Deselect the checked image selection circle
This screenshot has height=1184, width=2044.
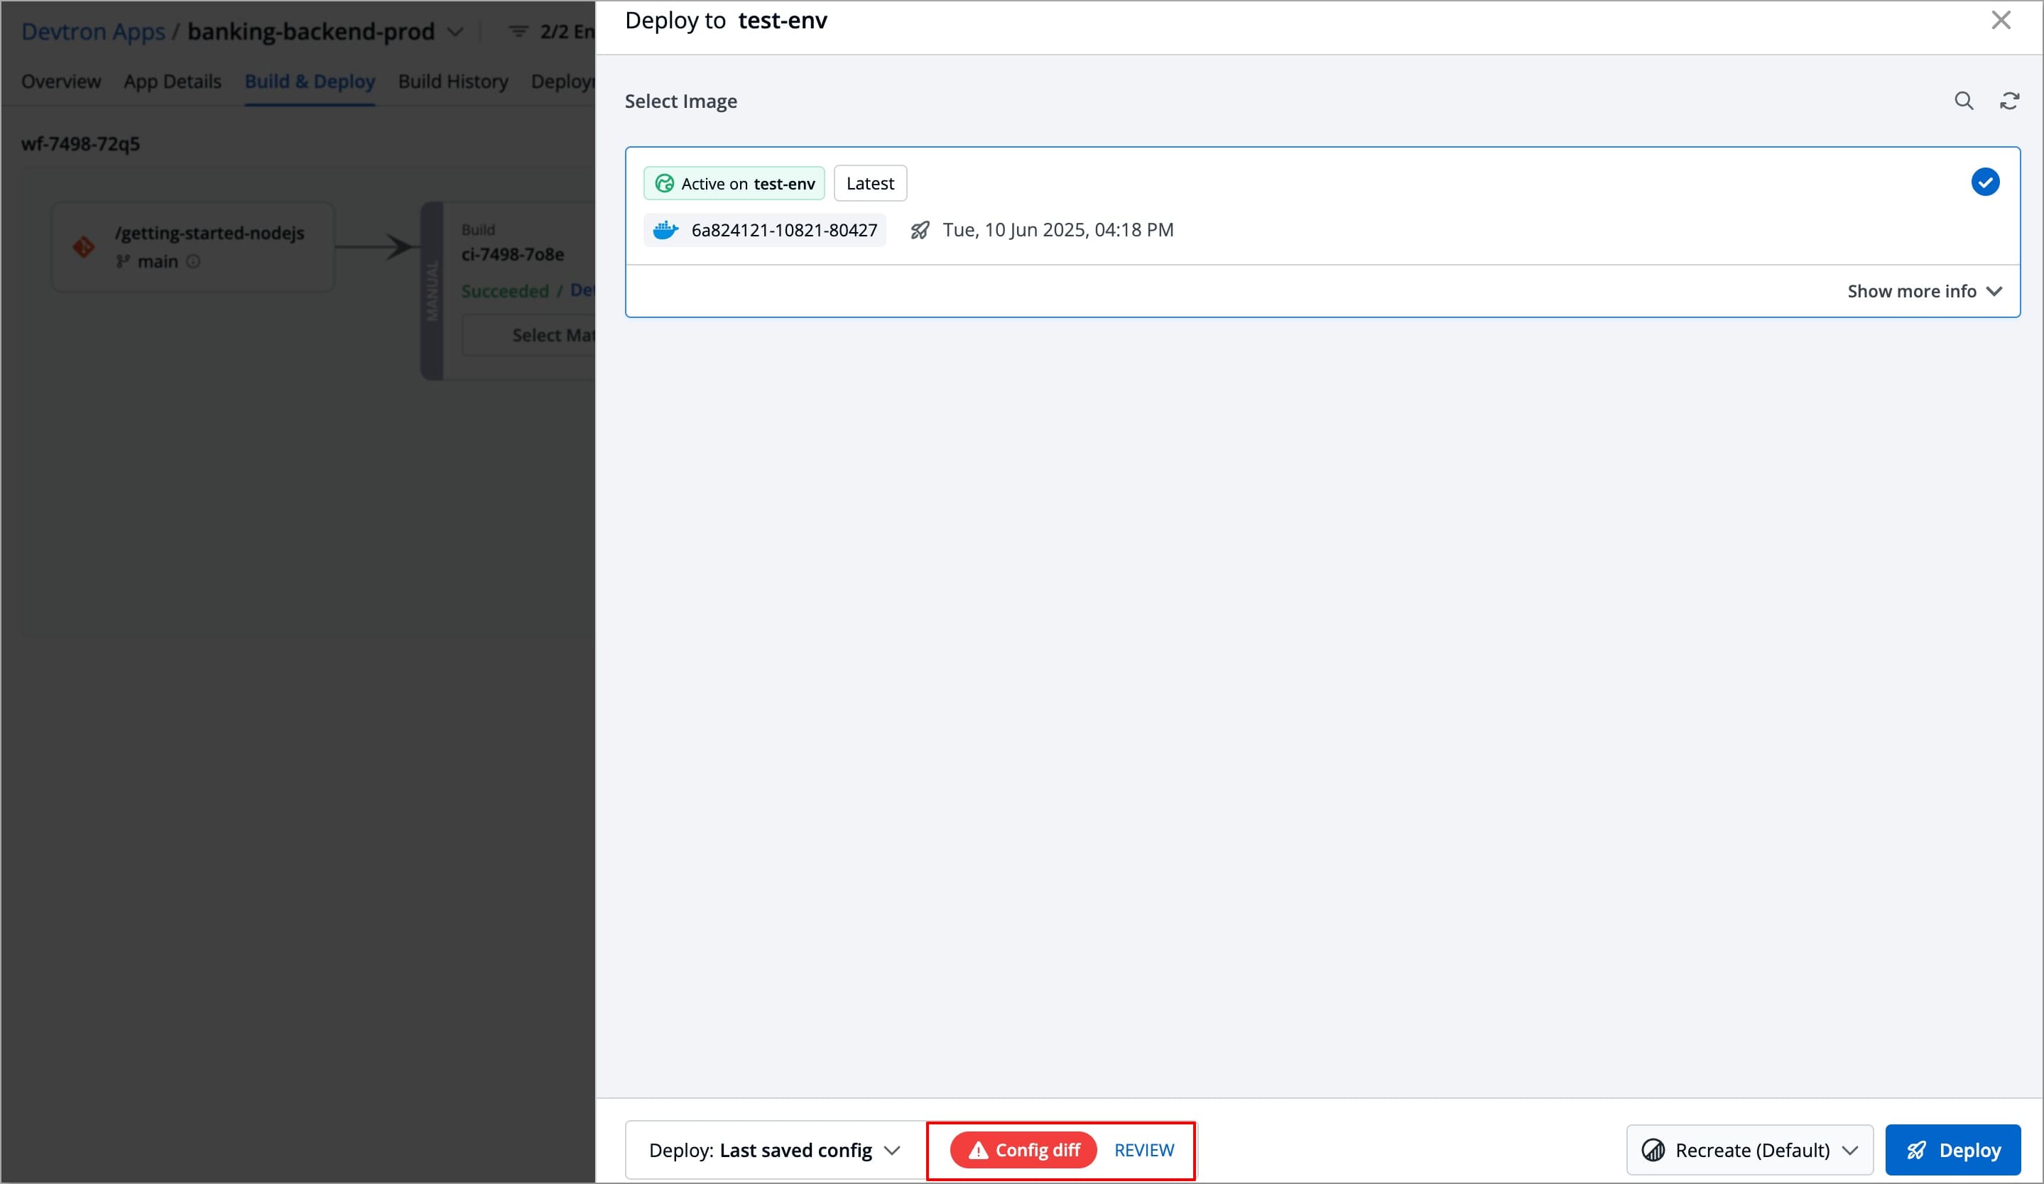pyautogui.click(x=1985, y=182)
